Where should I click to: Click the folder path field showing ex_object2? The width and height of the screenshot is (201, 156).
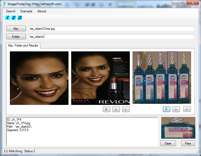pyautogui.click(x=111, y=37)
